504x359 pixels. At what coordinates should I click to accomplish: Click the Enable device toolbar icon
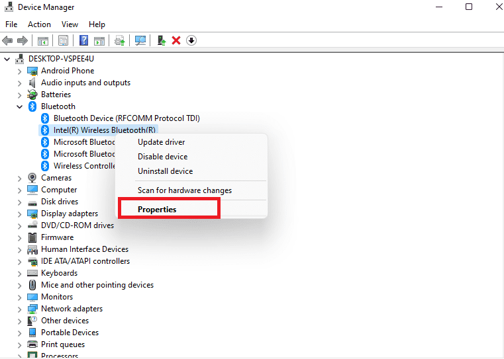point(162,41)
